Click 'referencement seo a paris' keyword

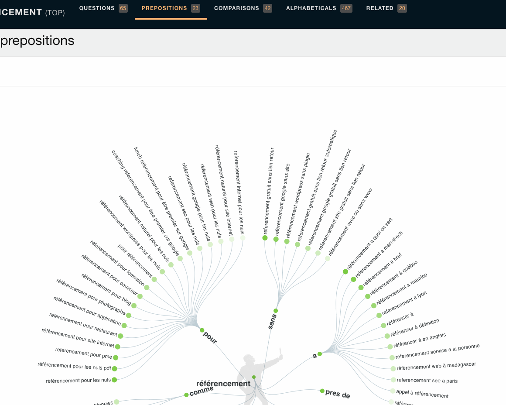point(427,381)
